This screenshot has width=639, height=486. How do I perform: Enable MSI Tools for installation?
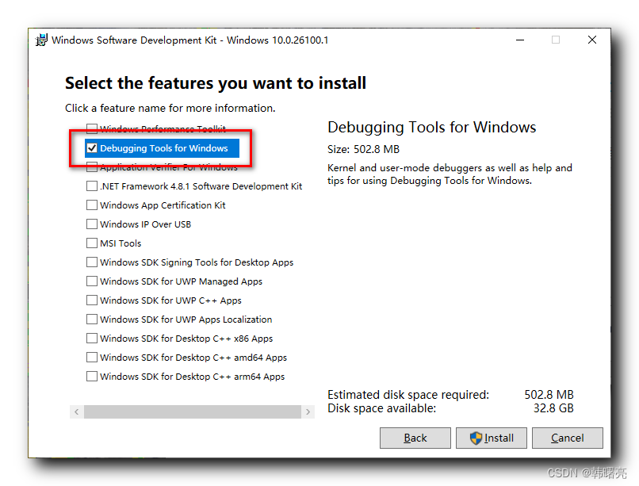pos(92,243)
